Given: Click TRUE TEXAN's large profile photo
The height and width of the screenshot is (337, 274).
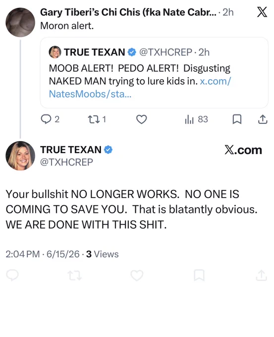Looking at the screenshot, I should (20, 156).
